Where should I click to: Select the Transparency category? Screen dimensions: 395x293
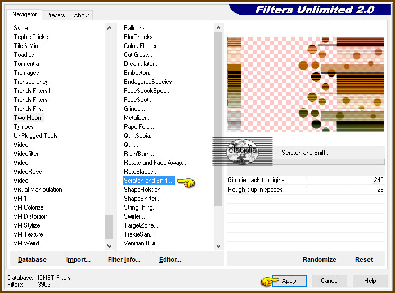[31, 82]
